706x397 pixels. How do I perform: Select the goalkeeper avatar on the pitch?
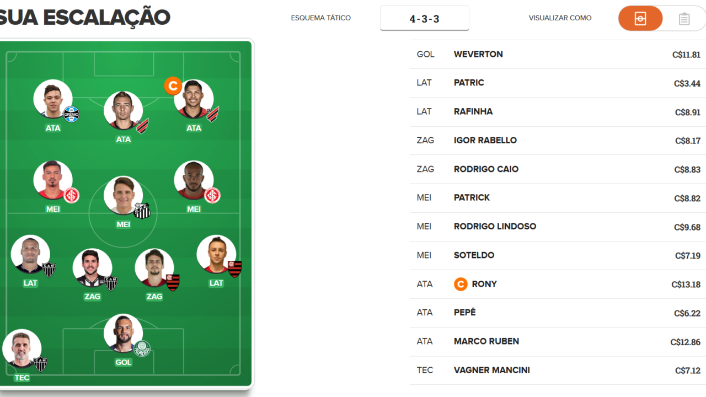click(x=124, y=334)
